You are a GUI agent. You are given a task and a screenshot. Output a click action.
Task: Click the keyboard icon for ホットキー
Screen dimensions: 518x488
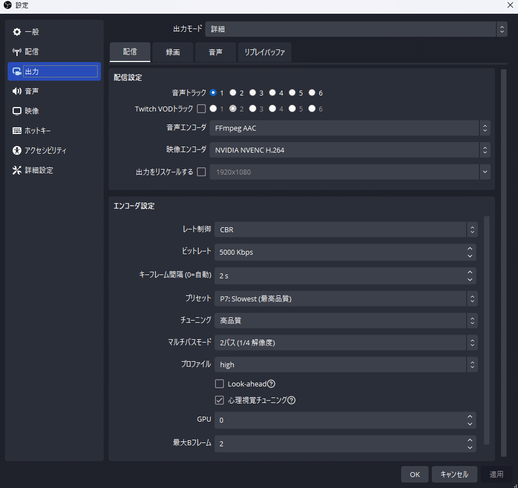(x=17, y=131)
